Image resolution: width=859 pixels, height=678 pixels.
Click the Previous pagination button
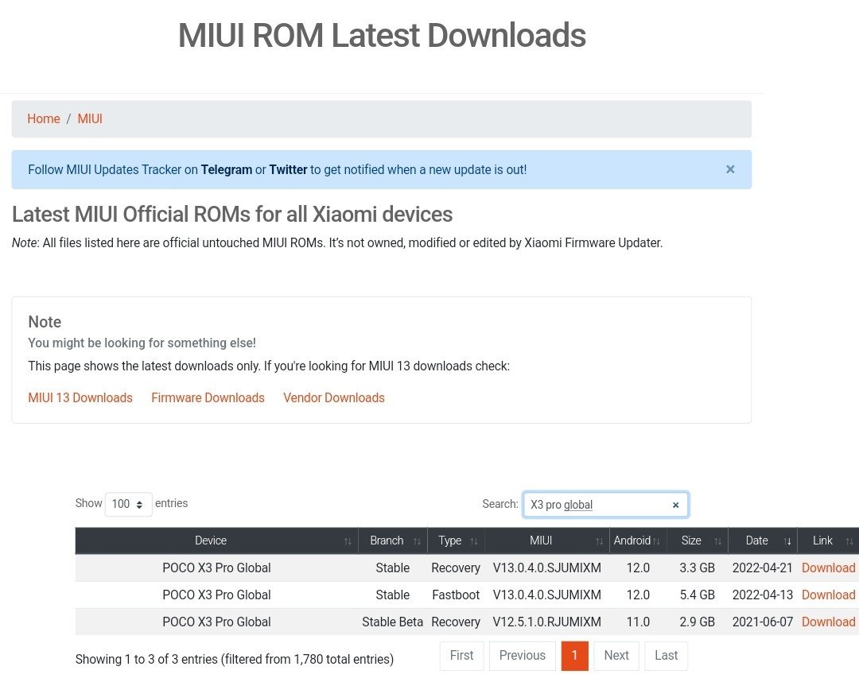(522, 656)
